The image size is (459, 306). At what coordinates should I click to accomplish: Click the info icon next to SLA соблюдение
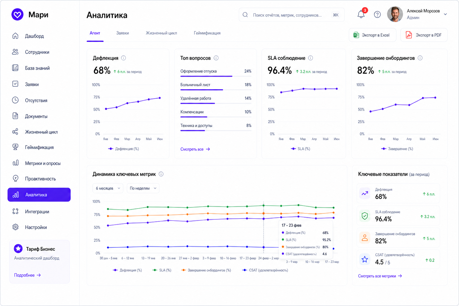coord(310,58)
